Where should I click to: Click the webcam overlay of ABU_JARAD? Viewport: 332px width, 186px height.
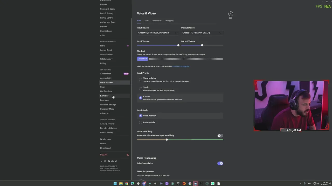click(292, 106)
